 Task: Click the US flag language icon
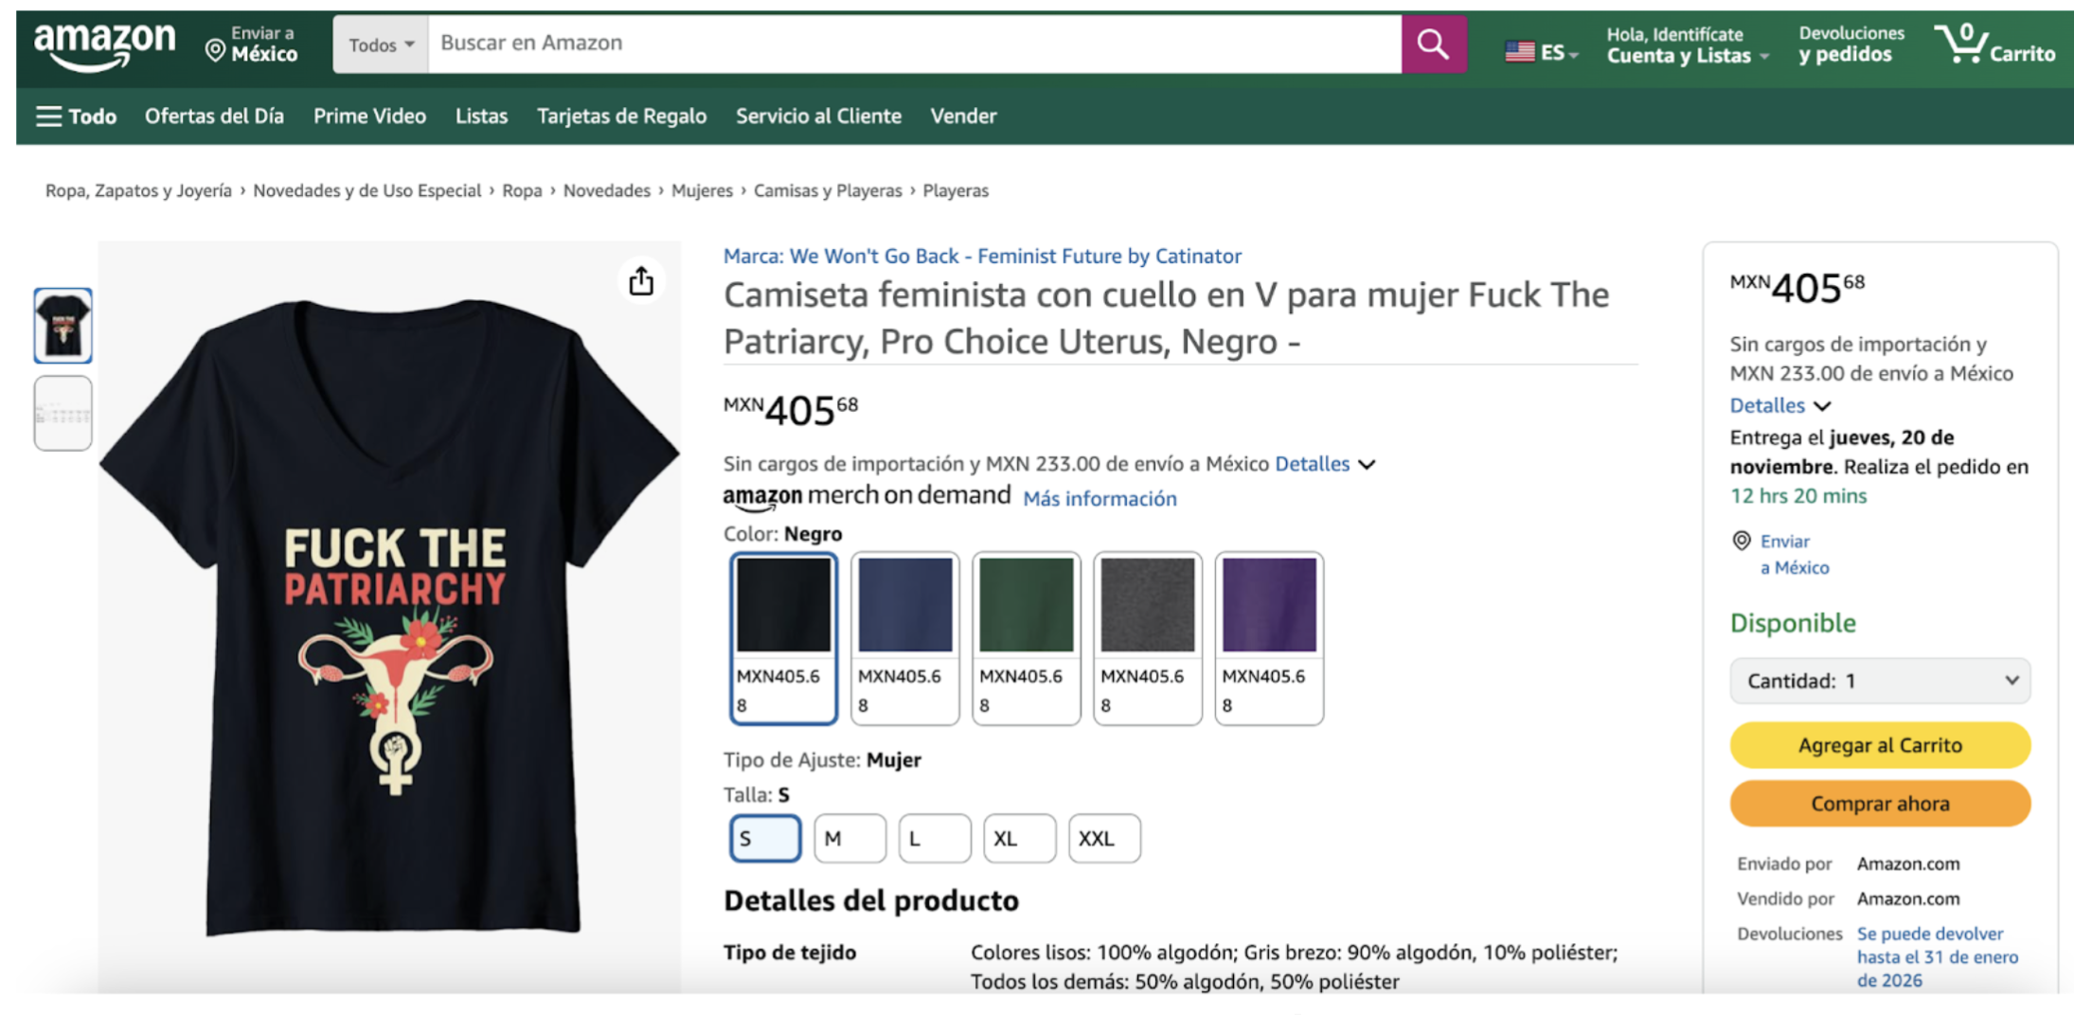[1520, 51]
